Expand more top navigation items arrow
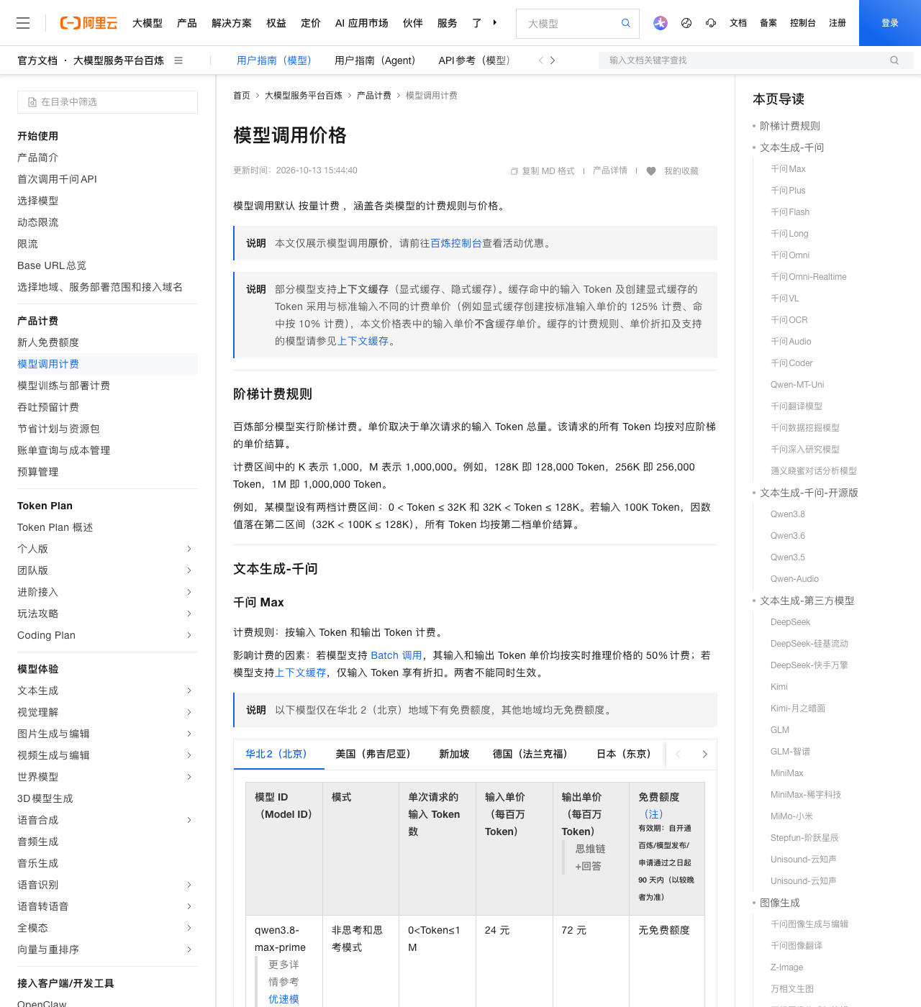Viewport: 921px width, 1007px height. 495,23
